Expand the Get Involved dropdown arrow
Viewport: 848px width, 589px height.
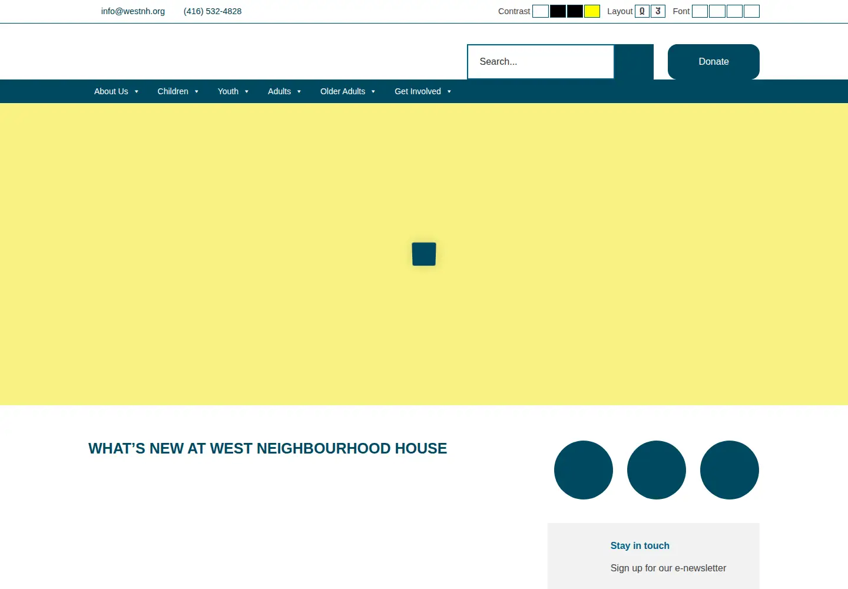click(449, 91)
